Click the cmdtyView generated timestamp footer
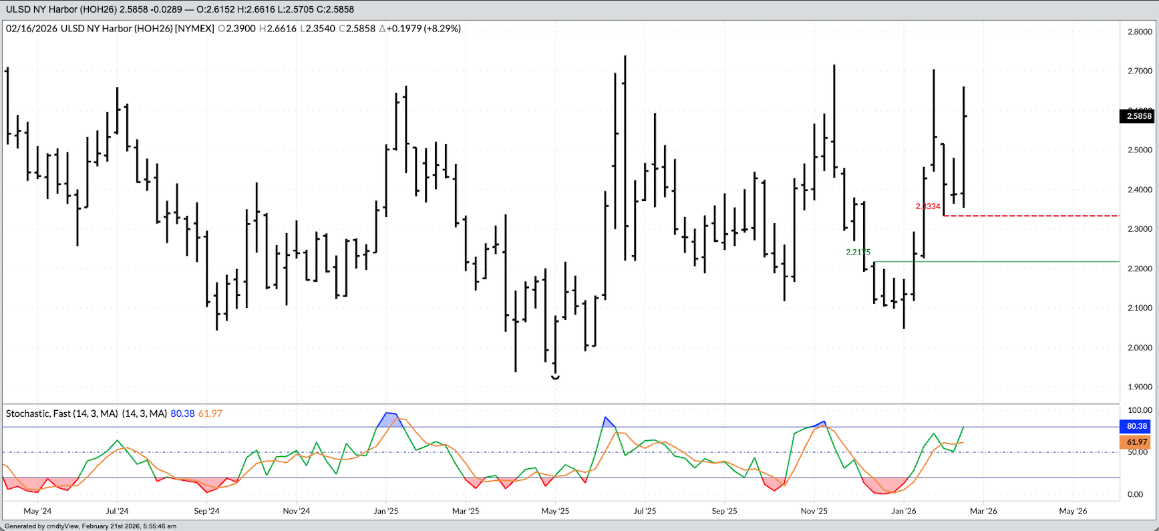Image resolution: width=1159 pixels, height=531 pixels. 91,526
